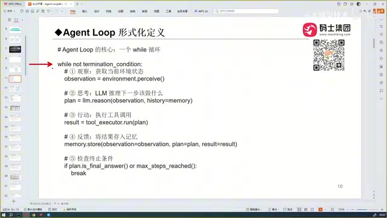The height and width of the screenshot is (218, 387).
Task: Click the Open file folder icon
Action: (x=27, y=11)
